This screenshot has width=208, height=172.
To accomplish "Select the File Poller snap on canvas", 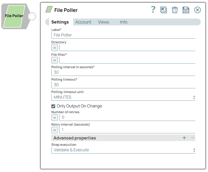I will [x=14, y=16].
